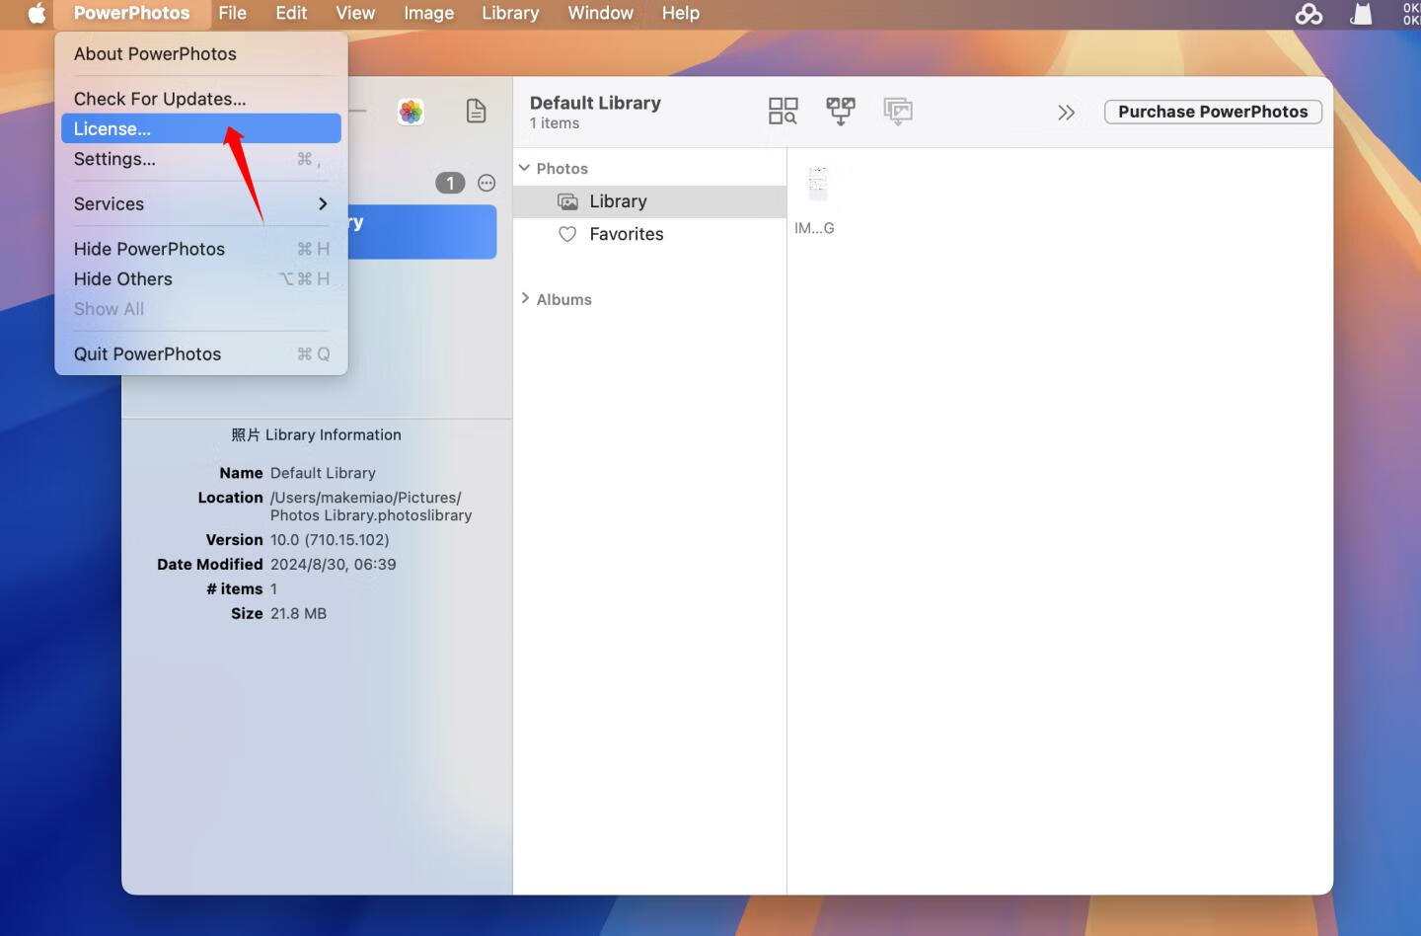
Task: Click the cat icon in menu bar
Action: 1362,14
